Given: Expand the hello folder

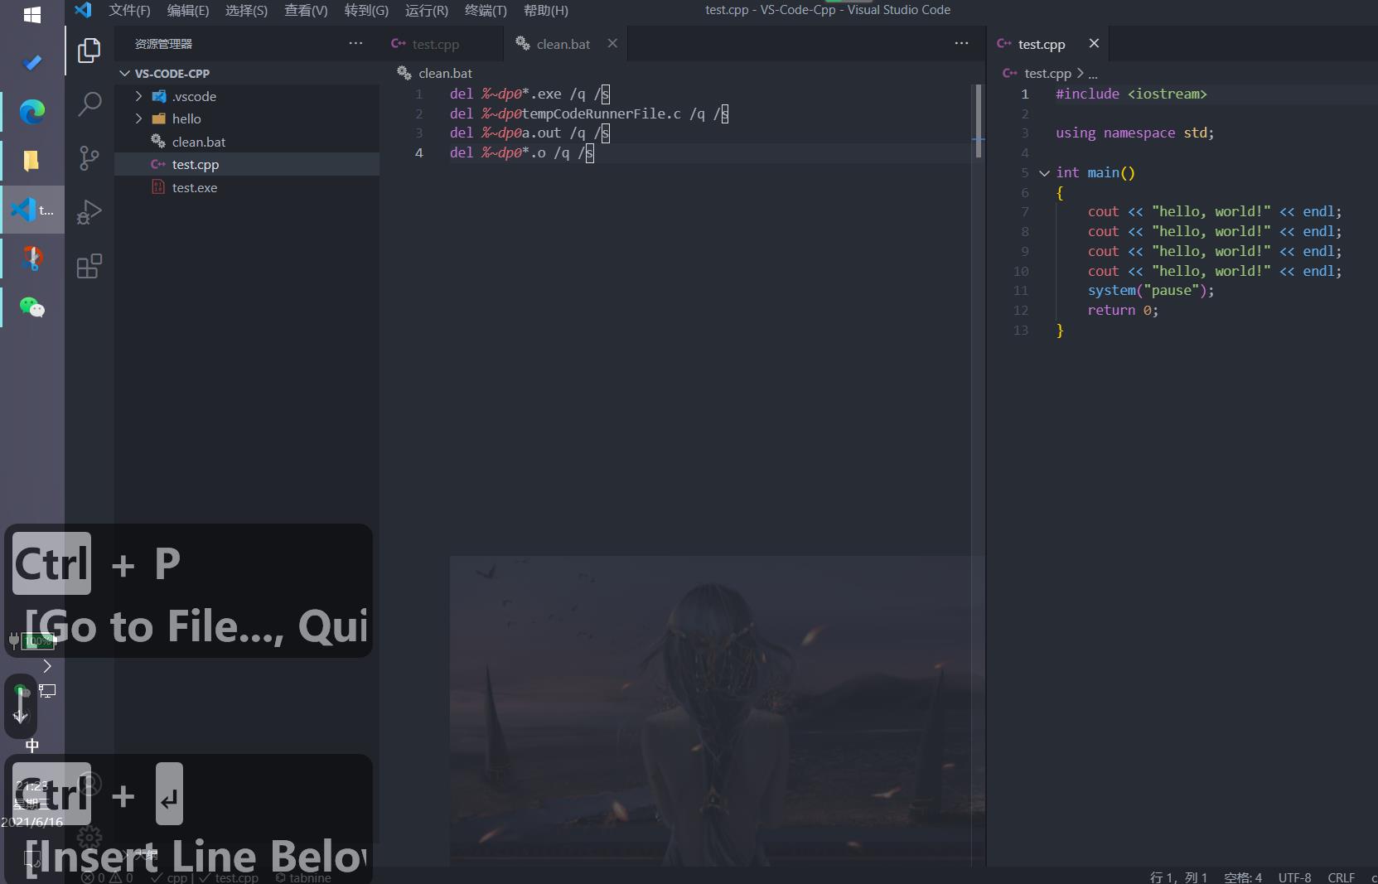Looking at the screenshot, I should [x=138, y=118].
